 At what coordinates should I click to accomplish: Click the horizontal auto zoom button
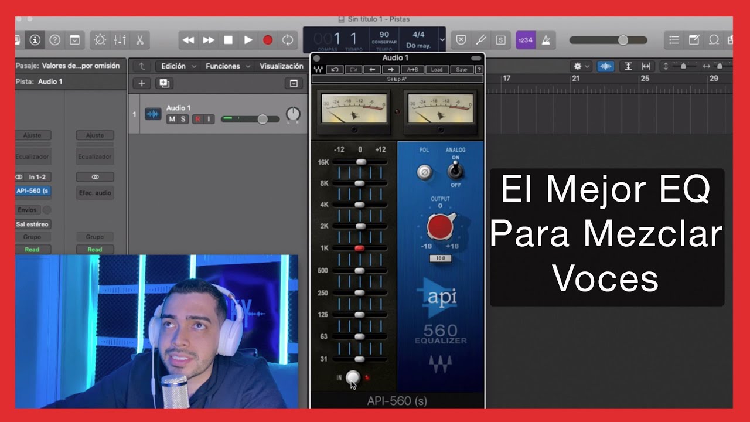[x=646, y=66]
